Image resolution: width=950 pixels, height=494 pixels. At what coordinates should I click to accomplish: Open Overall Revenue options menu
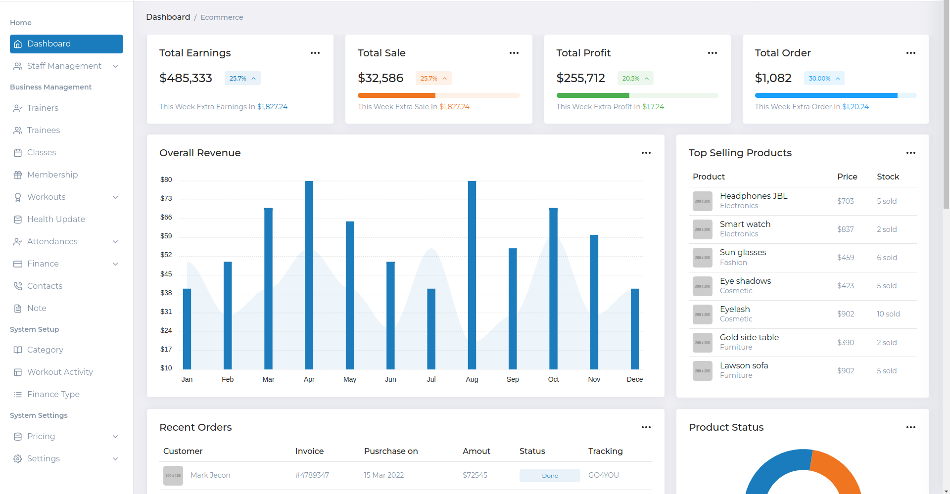(x=646, y=153)
